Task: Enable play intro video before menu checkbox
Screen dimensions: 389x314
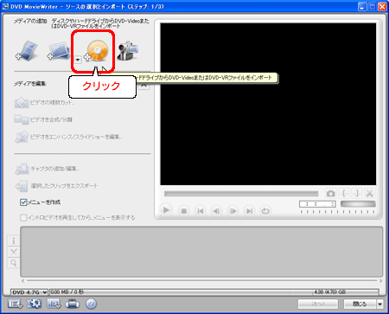Action: point(23,217)
